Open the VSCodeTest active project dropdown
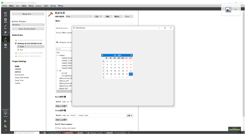Viewport: 250px width, 137px height. click(28, 25)
